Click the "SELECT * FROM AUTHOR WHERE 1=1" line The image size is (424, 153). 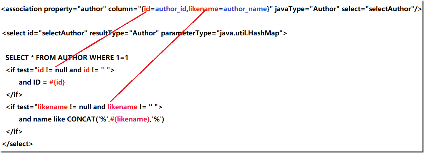[67, 58]
